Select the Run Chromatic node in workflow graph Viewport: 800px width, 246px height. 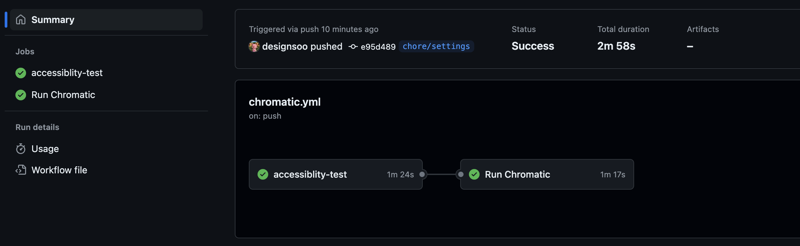(547, 174)
